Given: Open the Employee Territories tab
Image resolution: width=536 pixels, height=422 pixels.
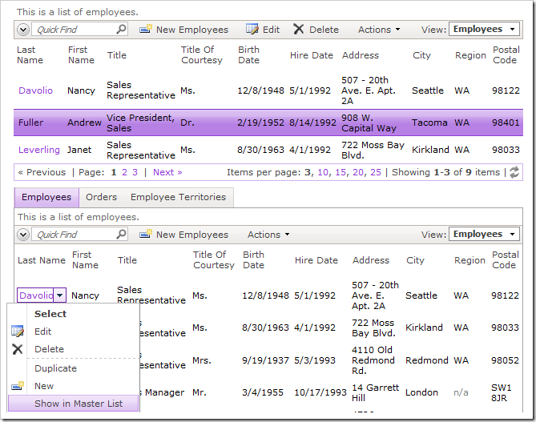Looking at the screenshot, I should [178, 197].
